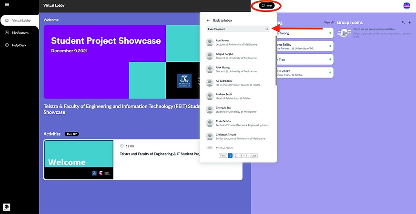Open the hamburger menu icon

[x=7, y=4]
